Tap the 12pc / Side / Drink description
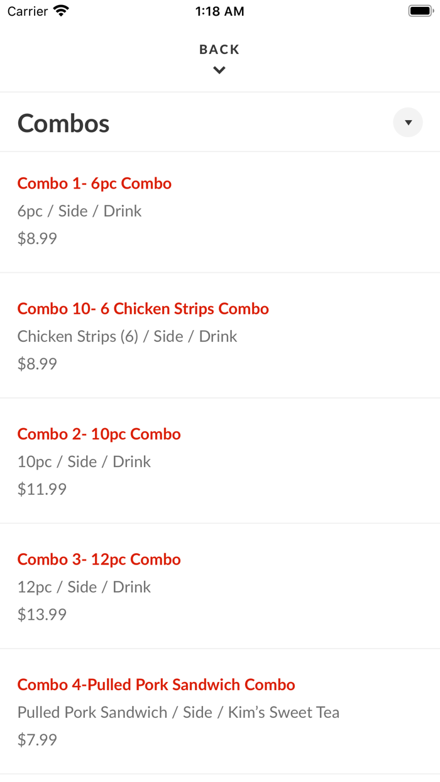The image size is (440, 782). pyautogui.click(x=84, y=587)
